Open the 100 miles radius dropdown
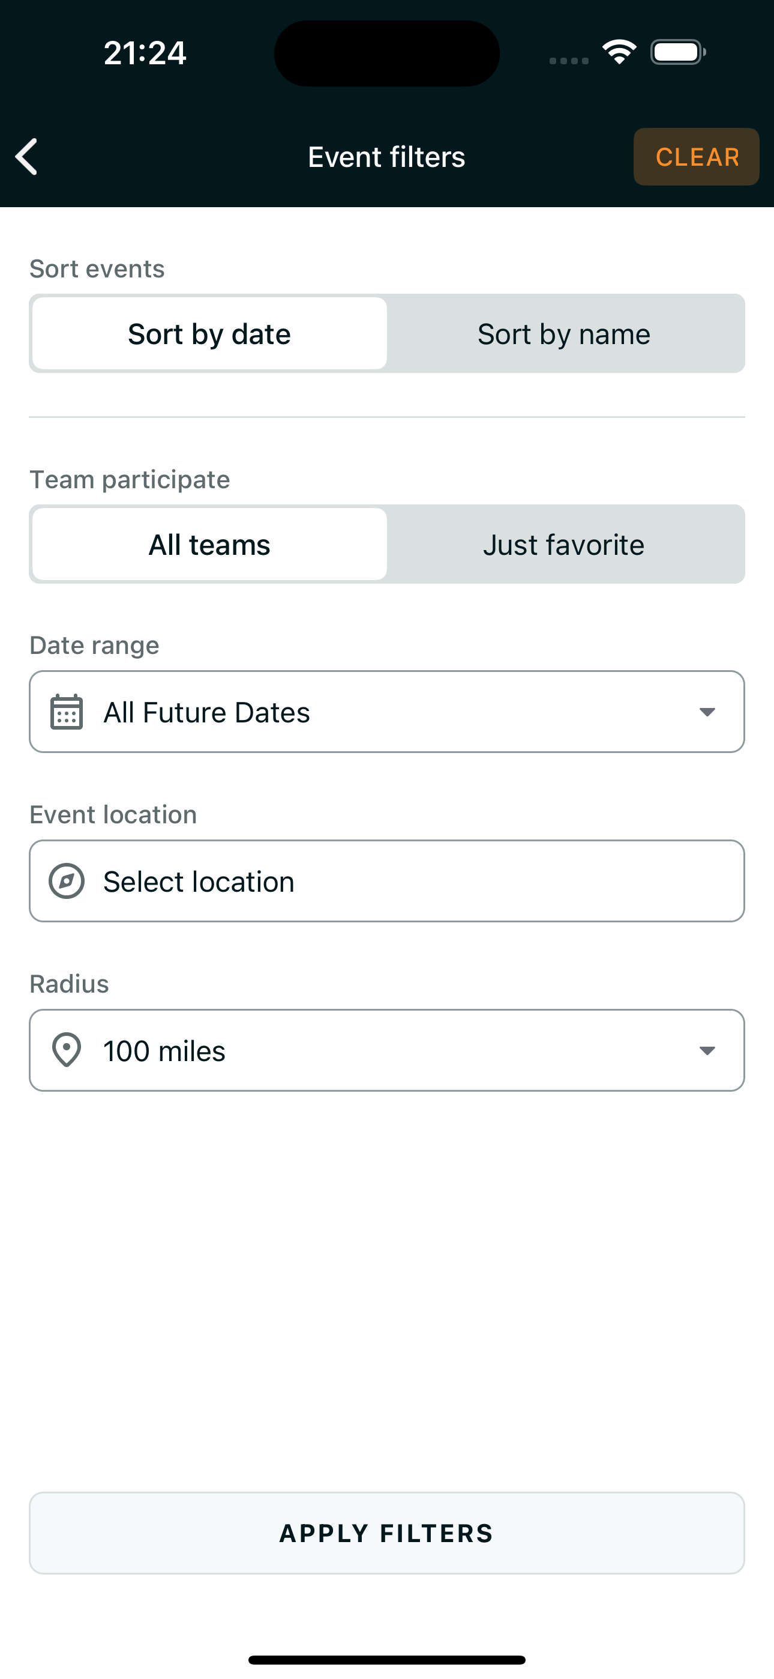This screenshot has width=774, height=1679. 387,1050
